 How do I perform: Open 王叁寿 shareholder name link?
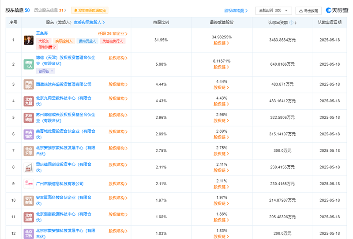(42, 34)
